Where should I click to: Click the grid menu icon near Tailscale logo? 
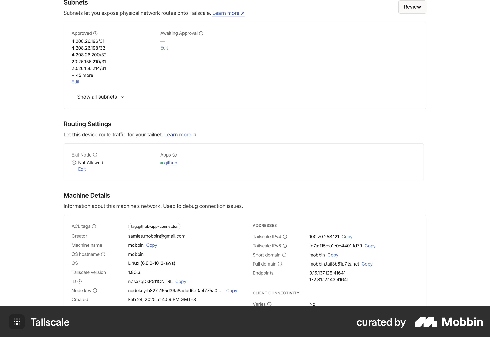17,322
